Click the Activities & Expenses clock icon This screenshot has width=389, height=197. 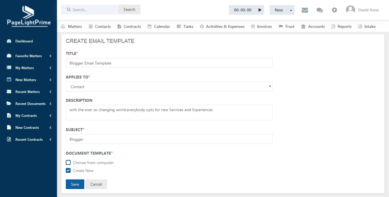coord(202,27)
